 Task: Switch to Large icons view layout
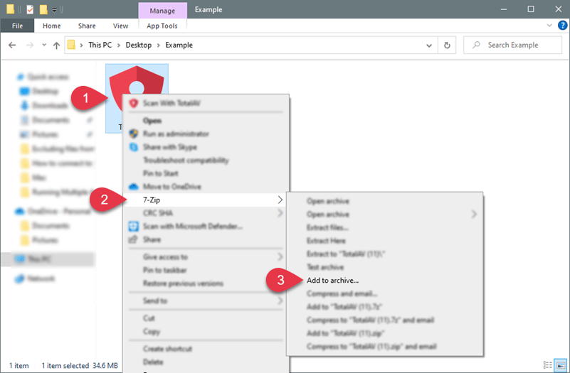tap(561, 364)
